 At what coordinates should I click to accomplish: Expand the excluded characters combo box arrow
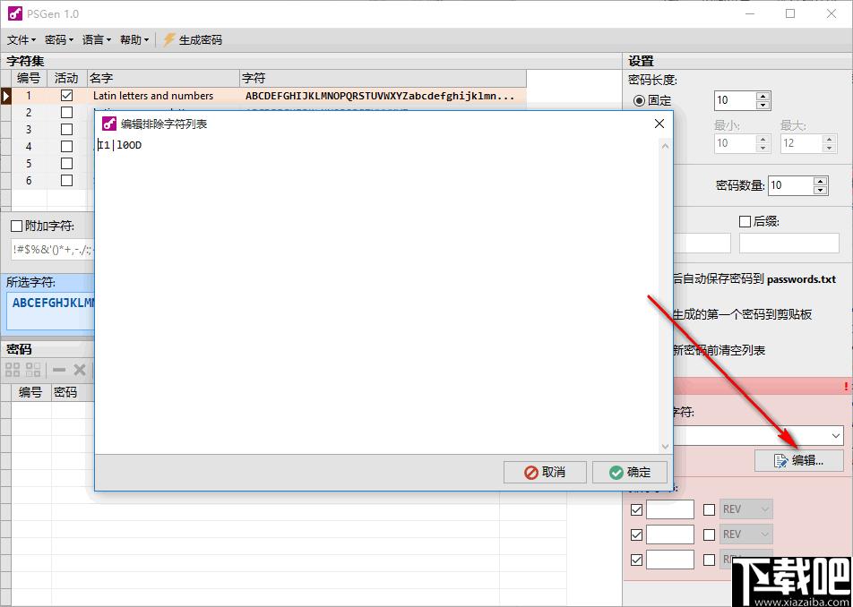(x=836, y=435)
